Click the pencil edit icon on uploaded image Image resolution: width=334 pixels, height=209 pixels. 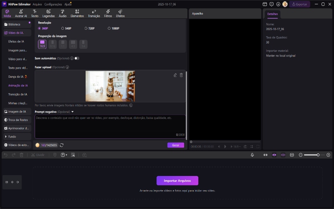[x=175, y=75]
